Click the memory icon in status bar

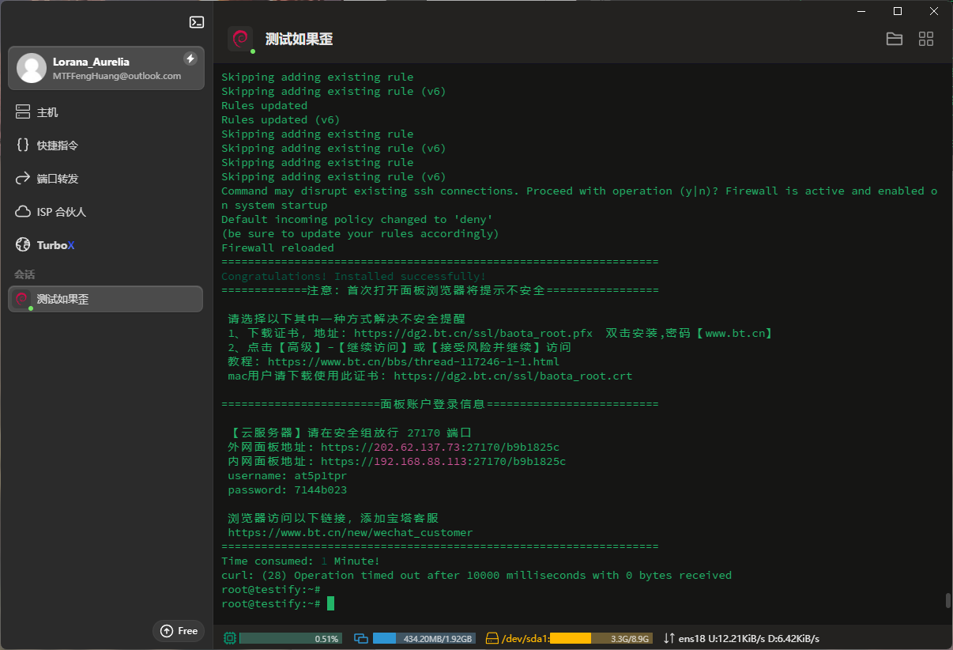pyautogui.click(x=362, y=638)
